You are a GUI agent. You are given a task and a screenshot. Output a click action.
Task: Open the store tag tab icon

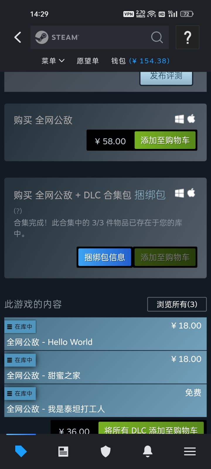click(x=21, y=451)
